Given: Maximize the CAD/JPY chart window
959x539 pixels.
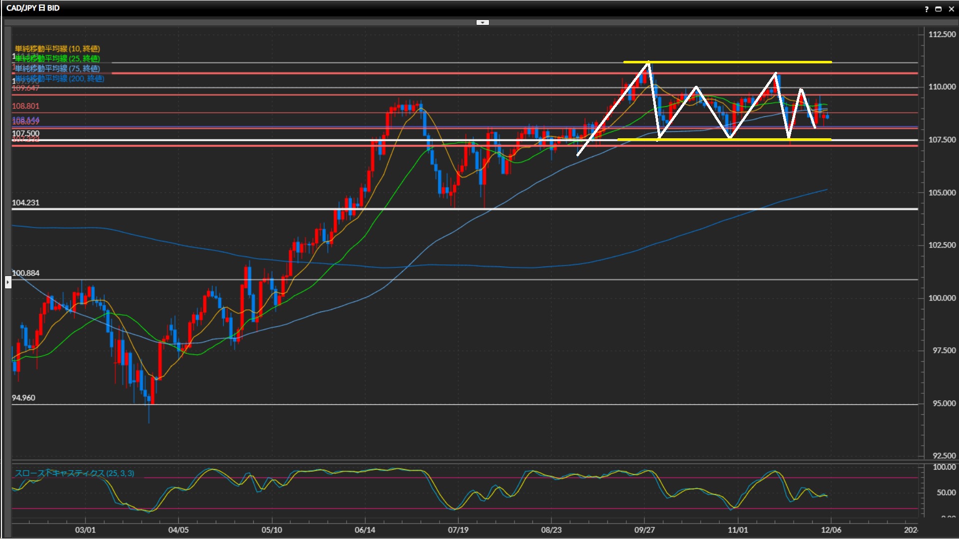Looking at the screenshot, I should (939, 9).
